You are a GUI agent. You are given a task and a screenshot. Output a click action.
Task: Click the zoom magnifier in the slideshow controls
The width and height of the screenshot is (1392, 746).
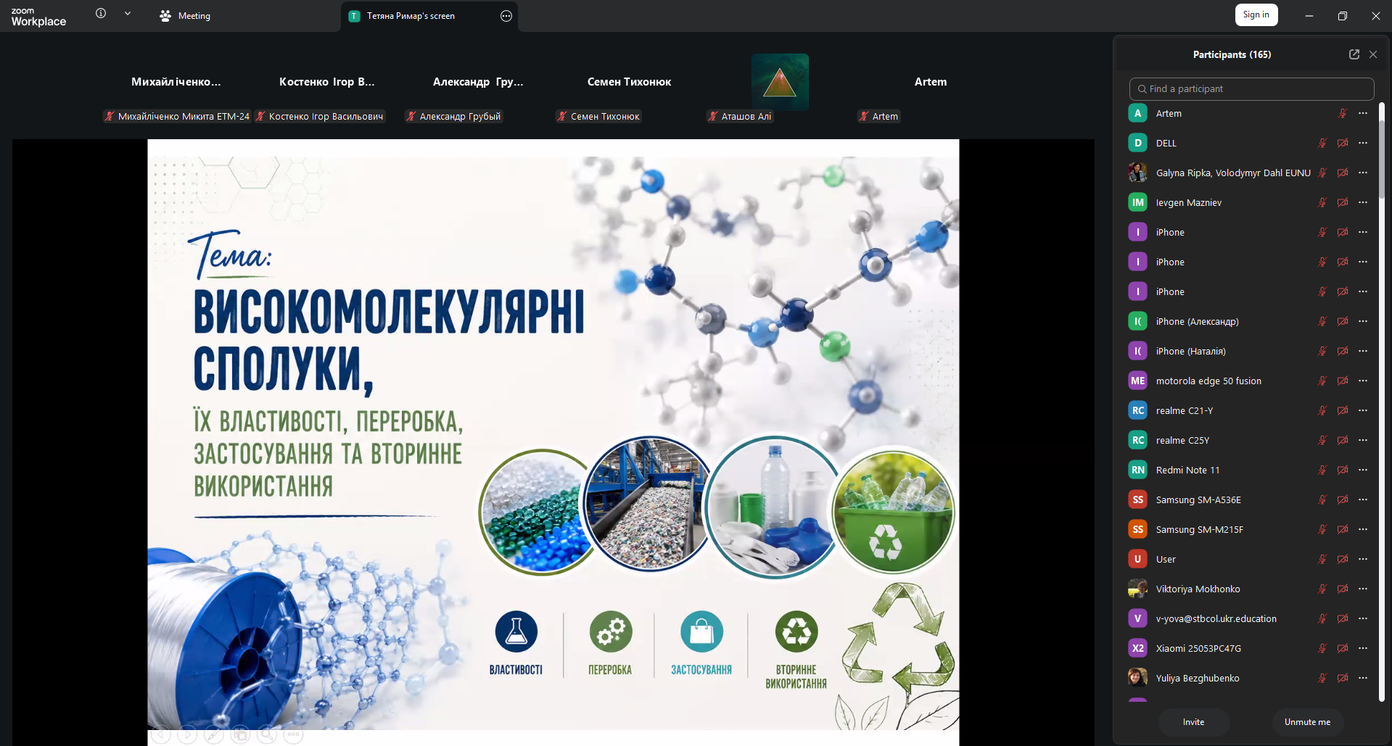coord(267,734)
